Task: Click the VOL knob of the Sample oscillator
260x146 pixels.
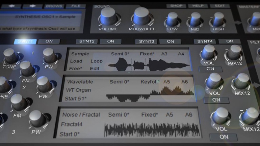Action: tap(208, 53)
